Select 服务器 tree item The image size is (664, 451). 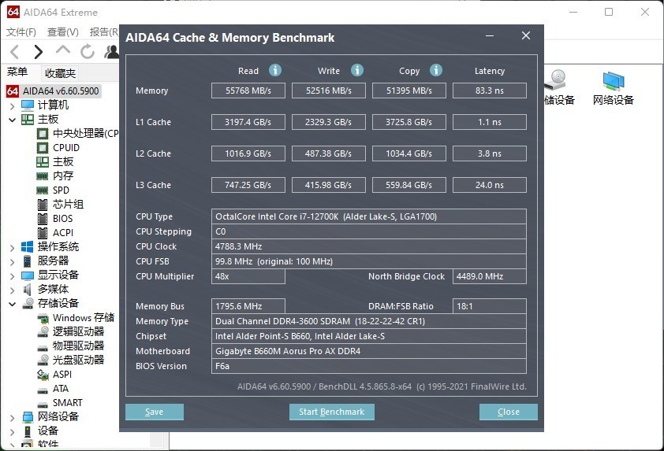pyautogui.click(x=53, y=261)
